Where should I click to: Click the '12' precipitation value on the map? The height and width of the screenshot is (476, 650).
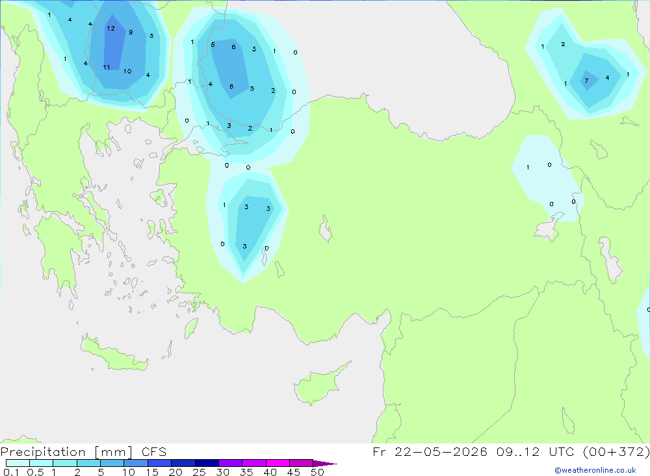click(110, 28)
